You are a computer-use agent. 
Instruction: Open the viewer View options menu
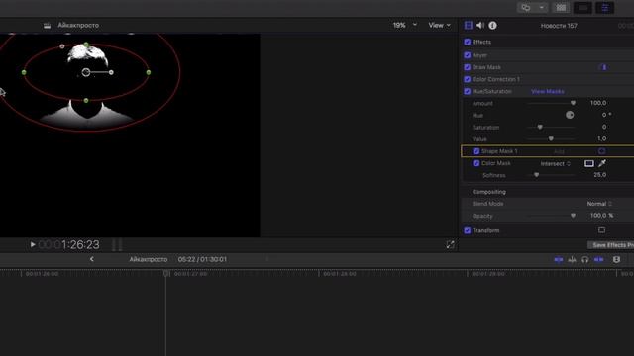(x=439, y=25)
